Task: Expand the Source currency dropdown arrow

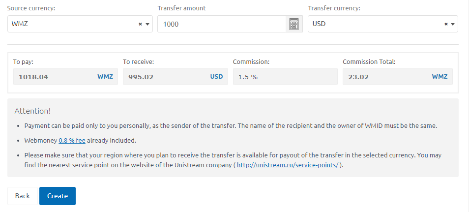Action: click(x=147, y=24)
